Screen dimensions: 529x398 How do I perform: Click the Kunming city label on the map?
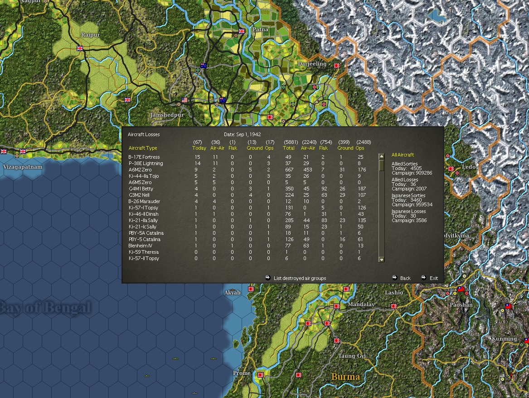coord(504,339)
